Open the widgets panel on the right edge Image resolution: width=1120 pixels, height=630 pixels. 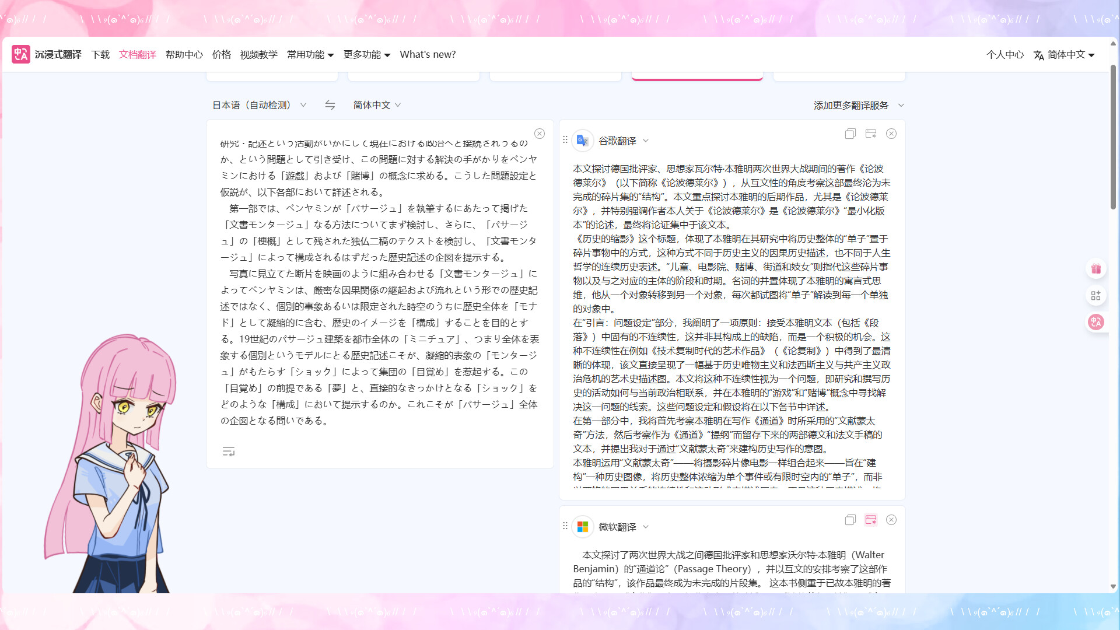(x=1096, y=295)
